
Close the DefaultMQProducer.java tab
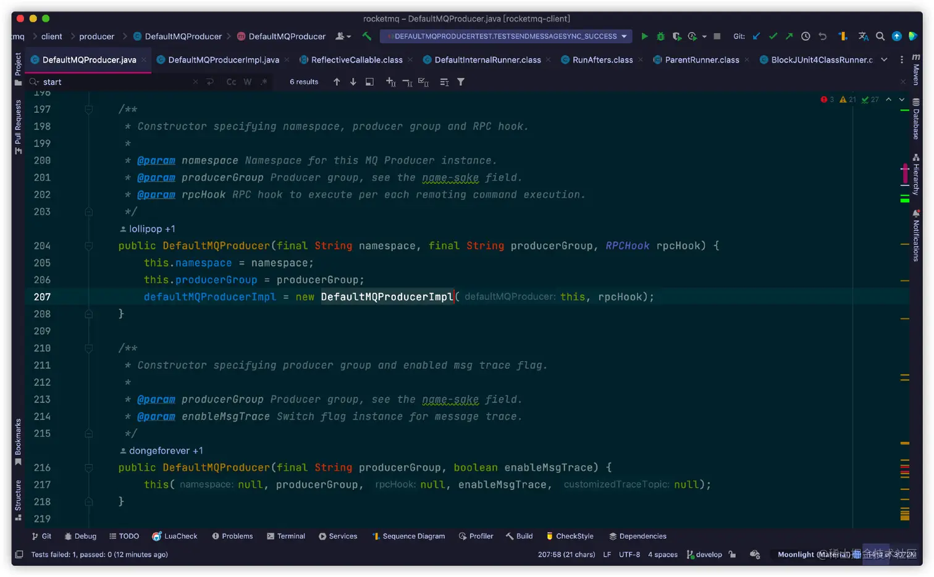tap(144, 60)
